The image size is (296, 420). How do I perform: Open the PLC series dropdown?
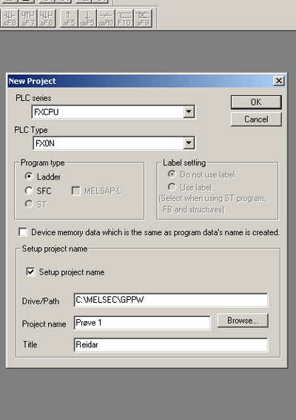(189, 111)
